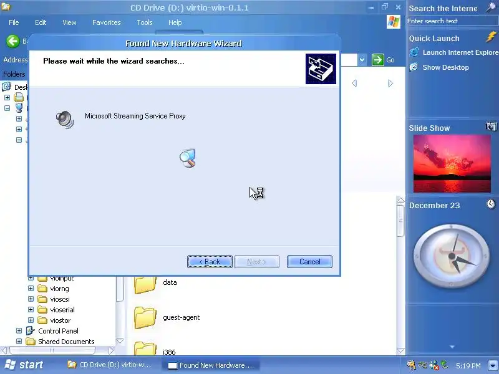499x374 pixels.
Task: Click the Show Desktop icon in sidebar
Action: (x=414, y=67)
